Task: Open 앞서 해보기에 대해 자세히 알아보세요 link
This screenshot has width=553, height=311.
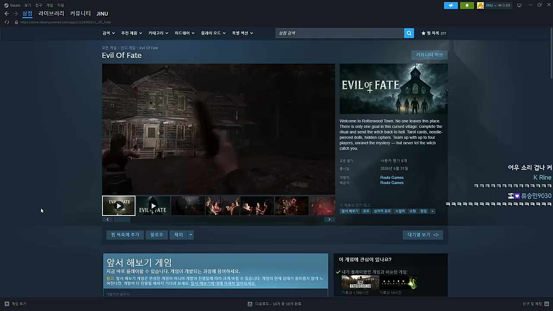Action: [x=223, y=283]
